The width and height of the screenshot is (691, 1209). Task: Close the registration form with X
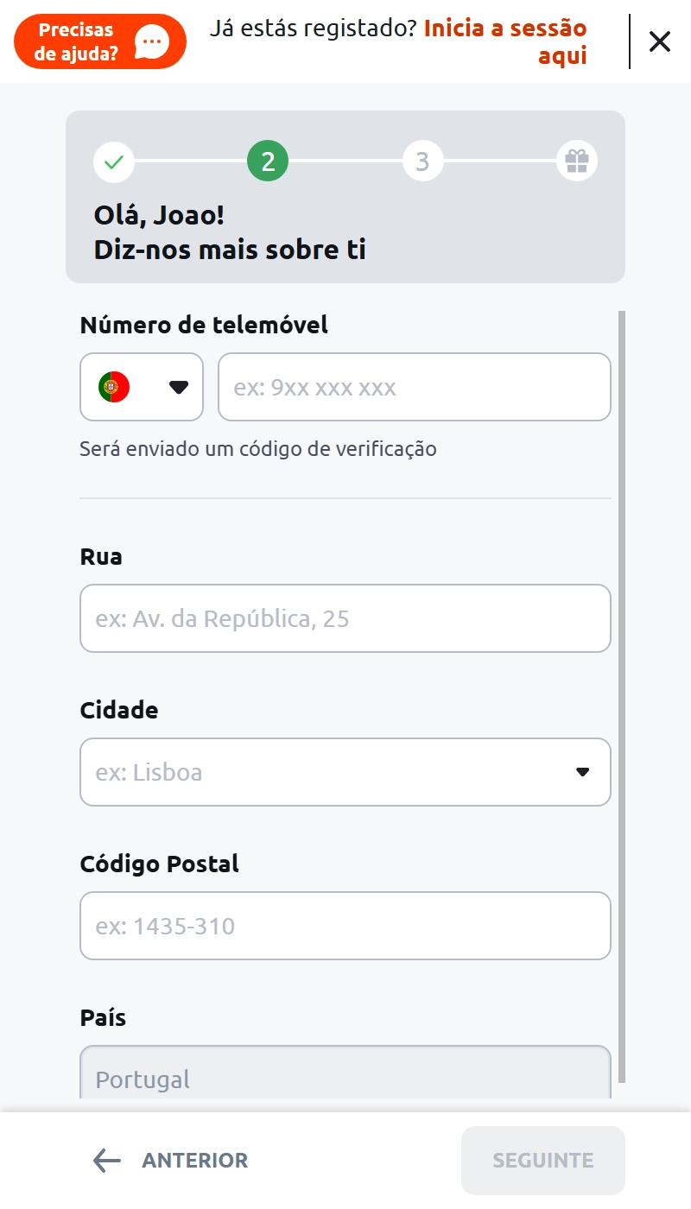(660, 41)
